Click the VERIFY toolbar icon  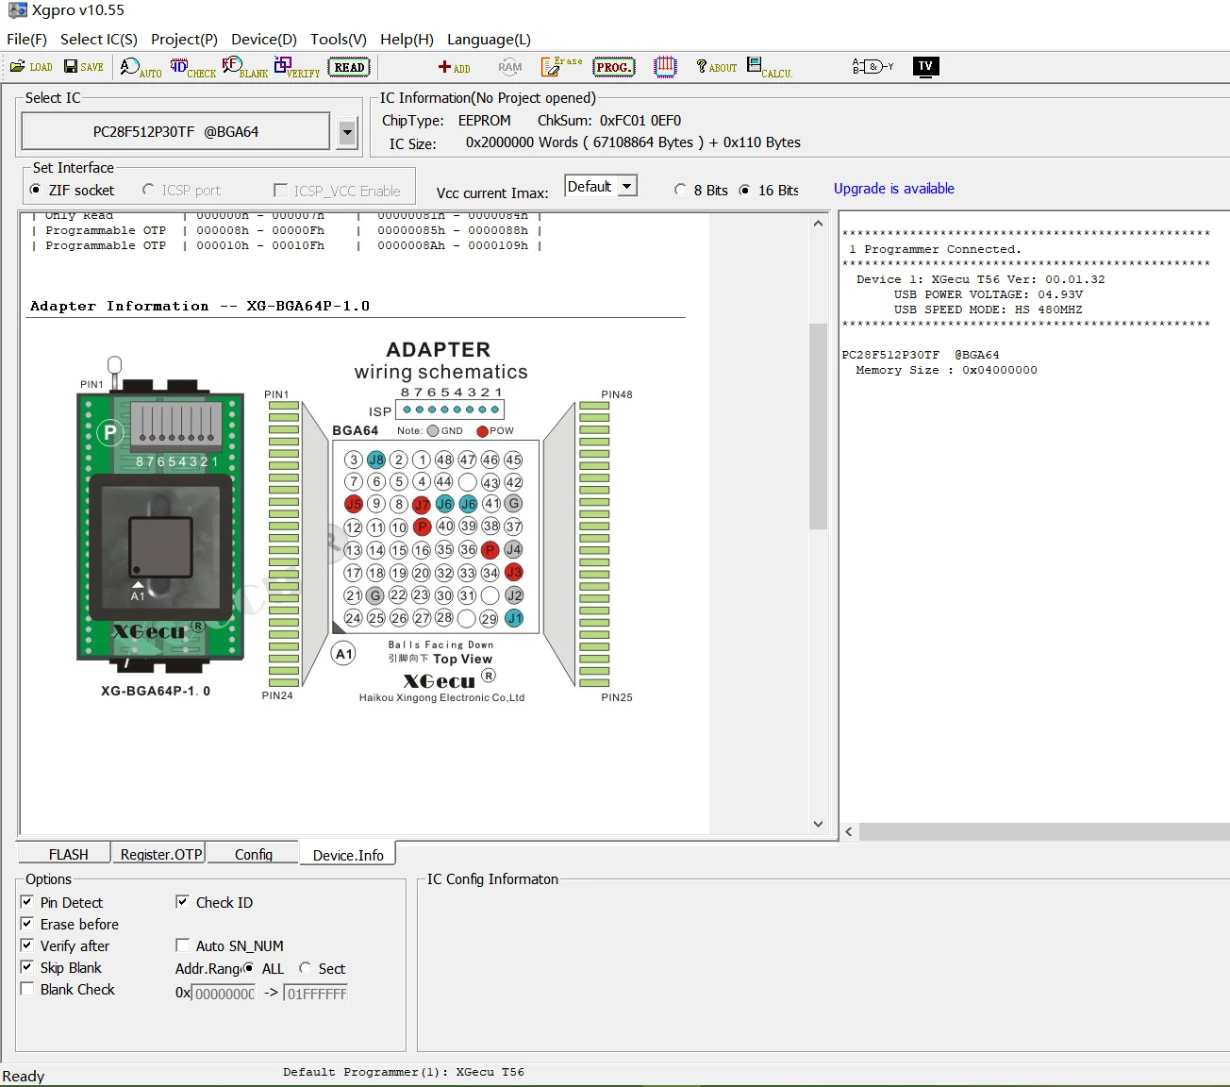(297, 67)
